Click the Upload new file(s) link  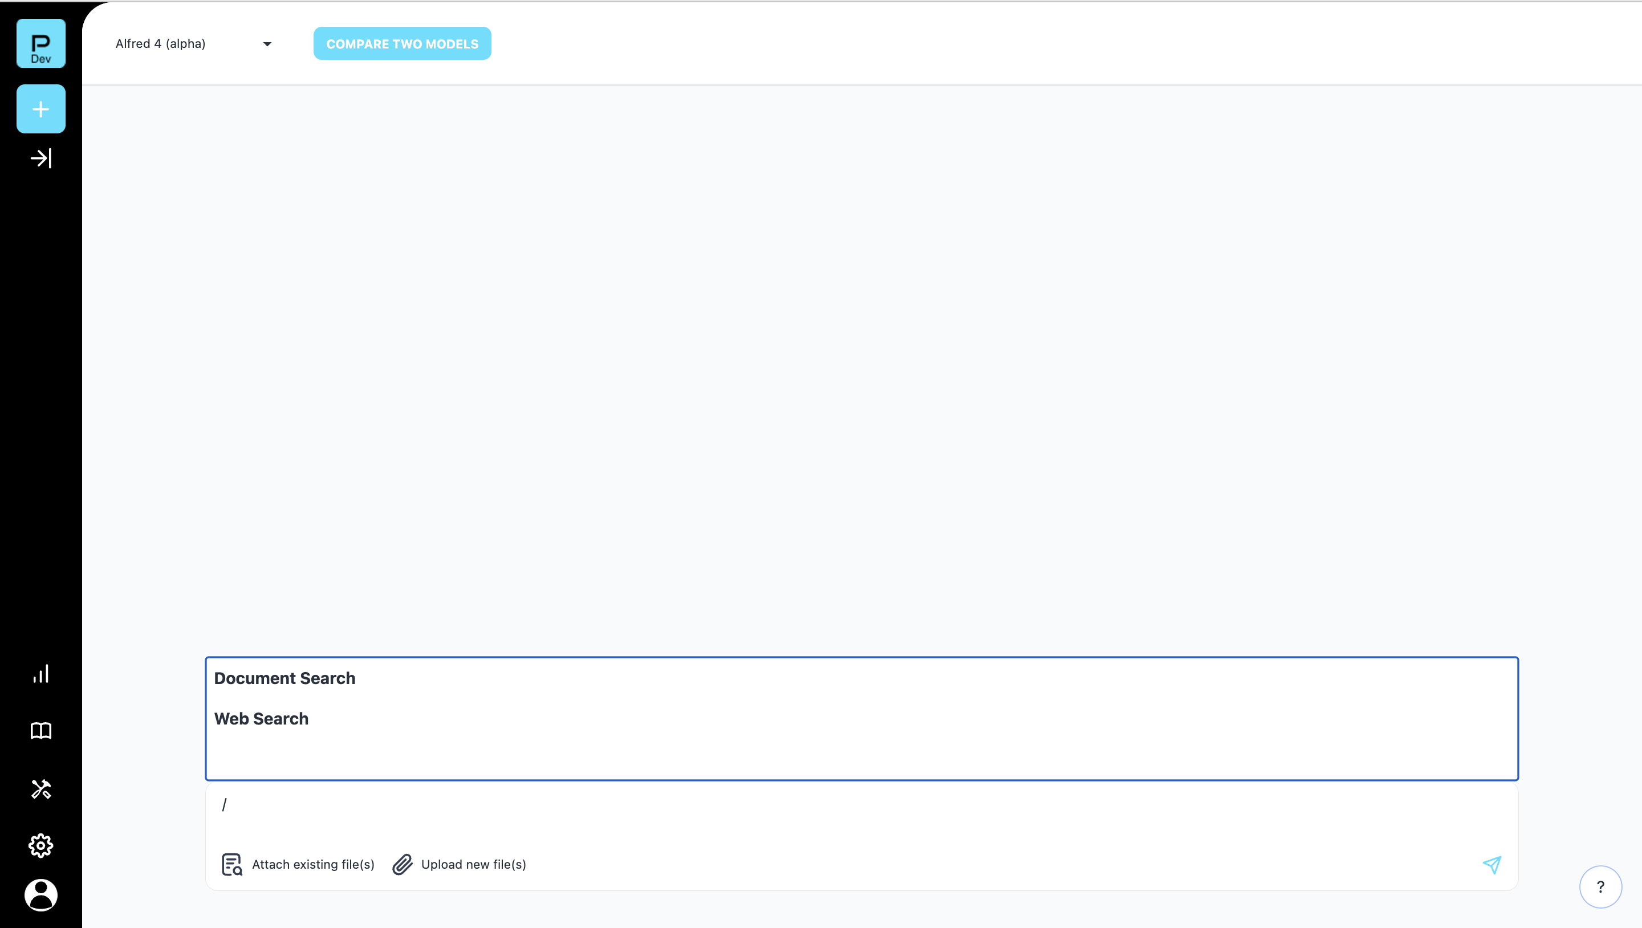473,865
